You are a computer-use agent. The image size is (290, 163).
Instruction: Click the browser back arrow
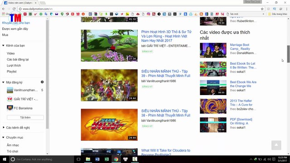pos(4,9)
